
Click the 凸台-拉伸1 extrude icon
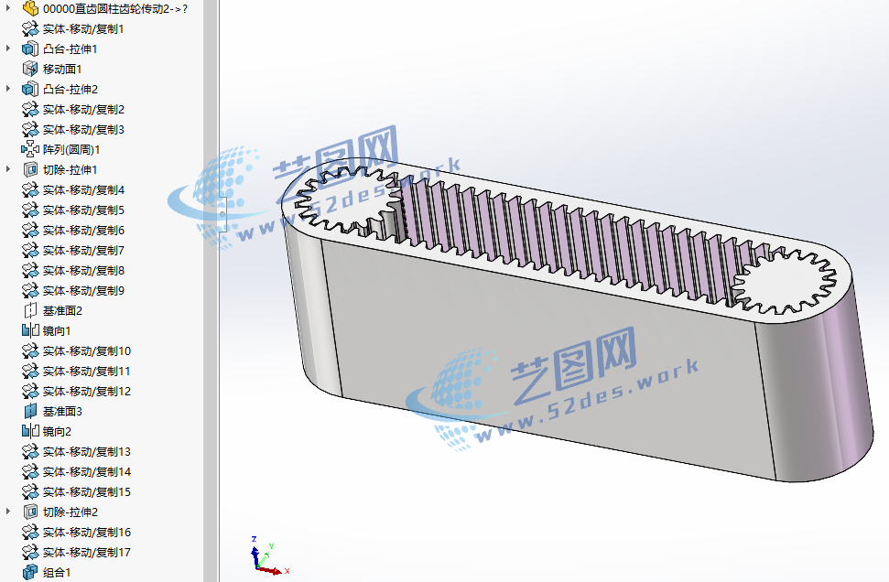[30, 49]
